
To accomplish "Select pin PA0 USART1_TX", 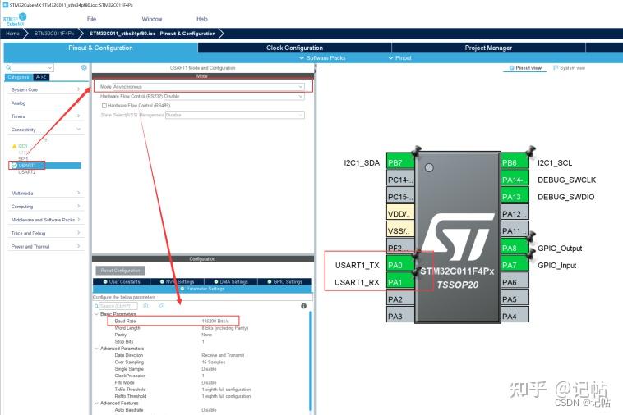I will (400, 265).
